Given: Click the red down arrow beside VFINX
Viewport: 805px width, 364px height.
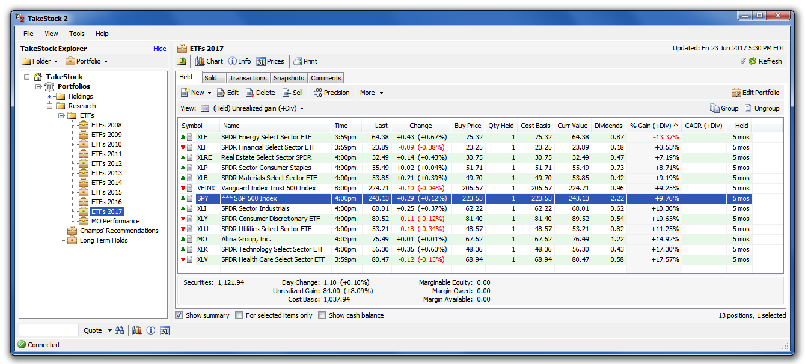Looking at the screenshot, I should pos(183,188).
